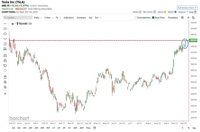The width and height of the screenshot is (200, 132).
Task: Select the 3M range tab
Action: [x=36, y=128]
